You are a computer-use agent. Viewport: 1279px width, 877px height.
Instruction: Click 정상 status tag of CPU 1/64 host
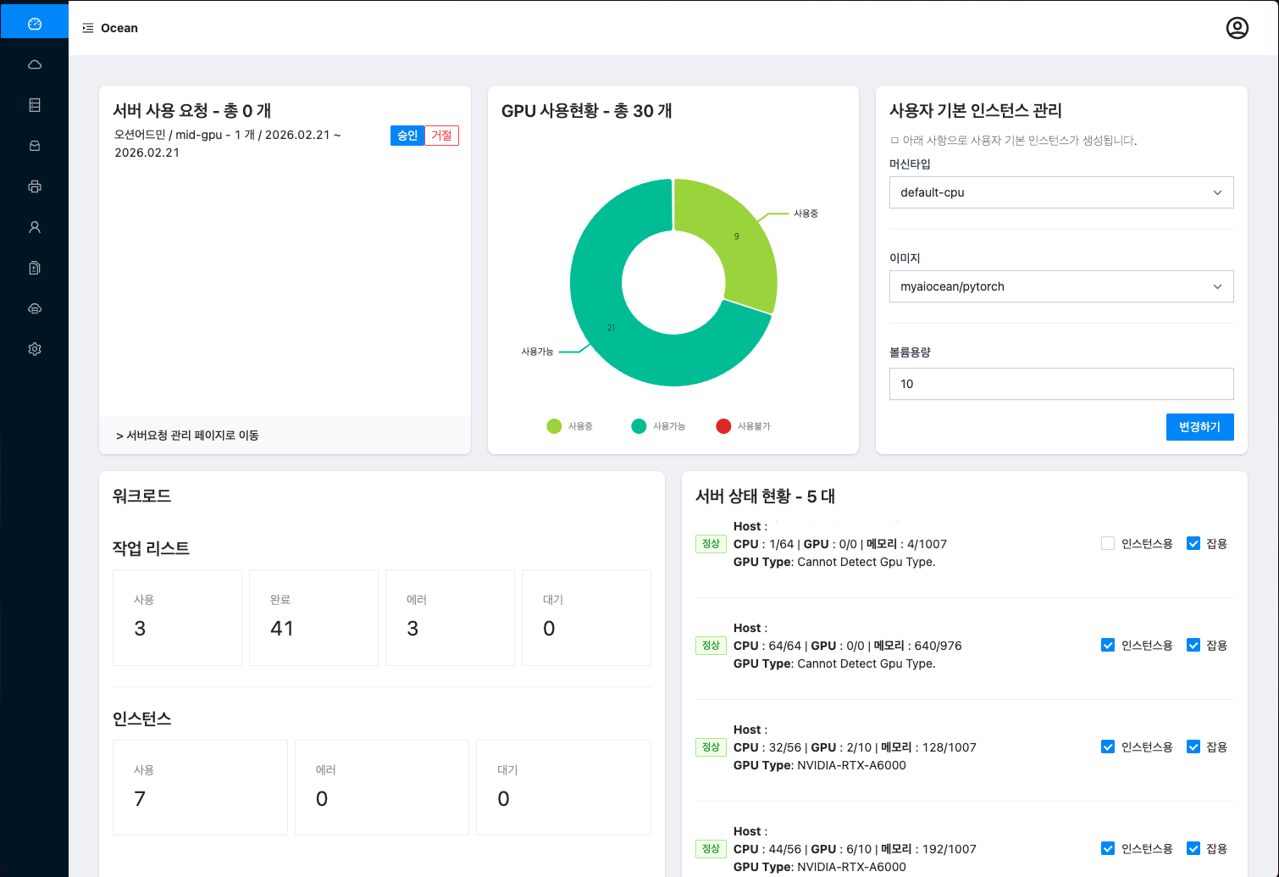coord(711,544)
